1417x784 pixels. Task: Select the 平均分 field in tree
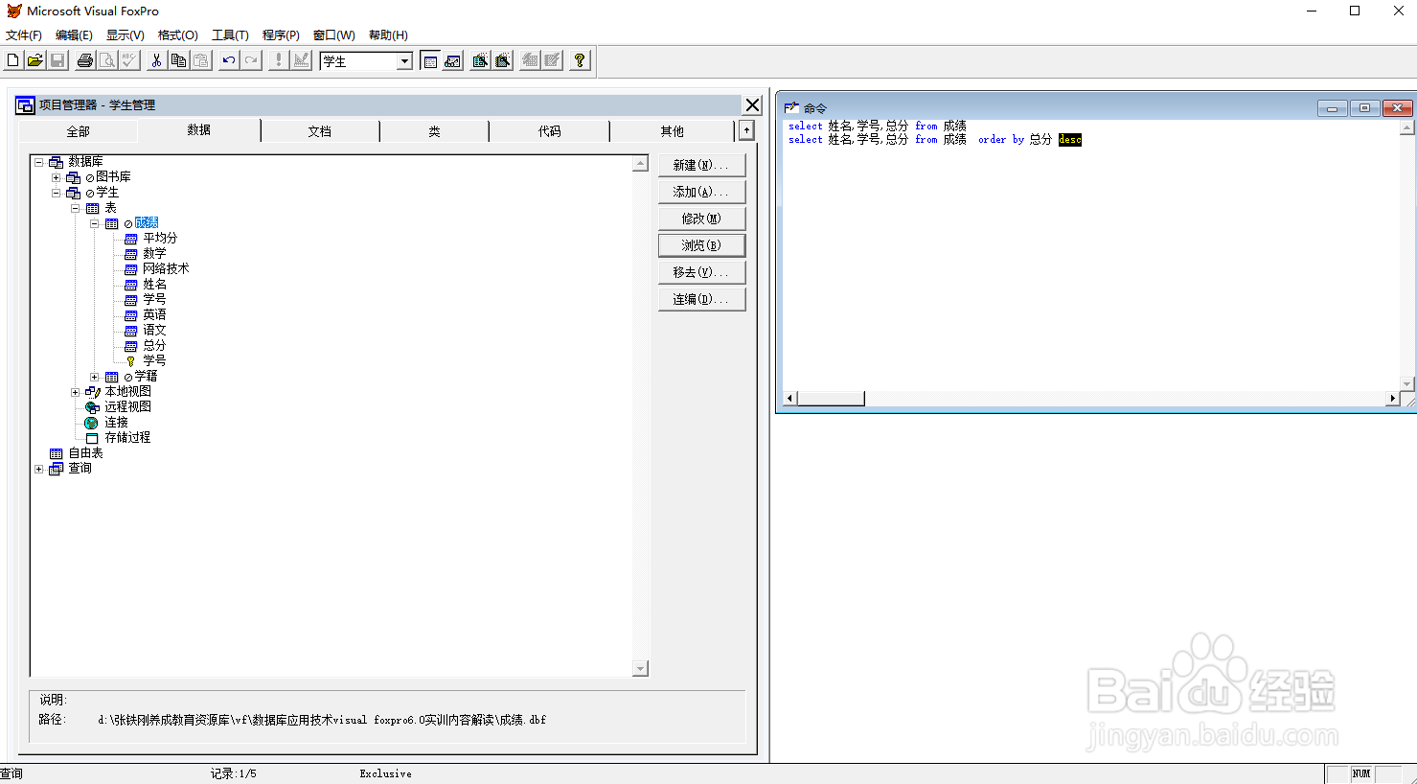point(160,238)
